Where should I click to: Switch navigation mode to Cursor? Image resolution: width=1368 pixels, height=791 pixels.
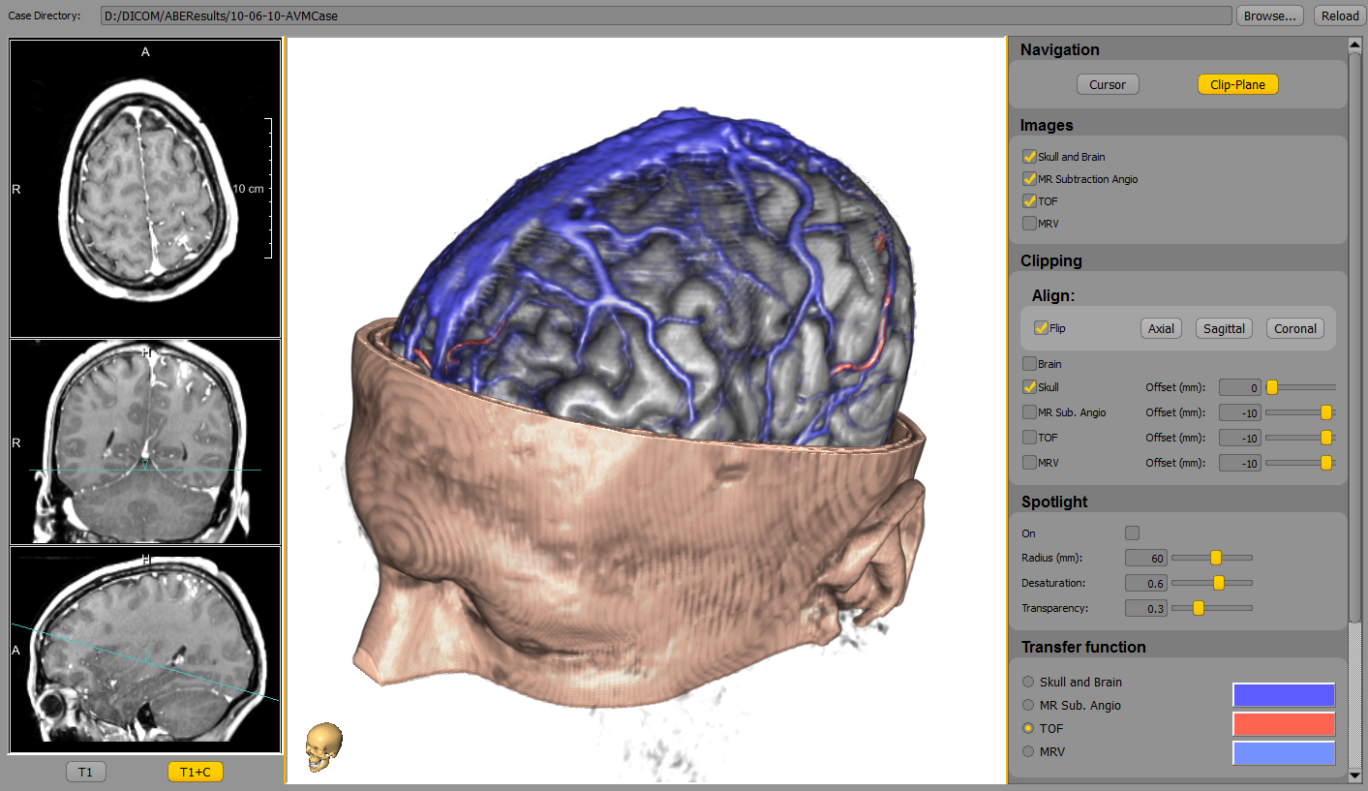tap(1107, 84)
